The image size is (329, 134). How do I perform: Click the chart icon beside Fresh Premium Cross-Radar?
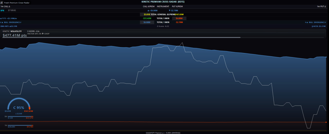pyautogui.click(x=2, y=3)
